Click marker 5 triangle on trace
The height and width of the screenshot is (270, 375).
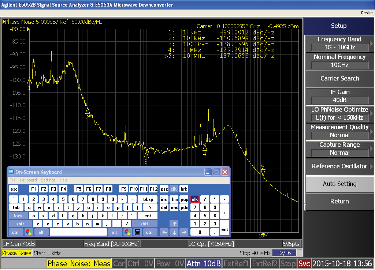click(x=263, y=172)
